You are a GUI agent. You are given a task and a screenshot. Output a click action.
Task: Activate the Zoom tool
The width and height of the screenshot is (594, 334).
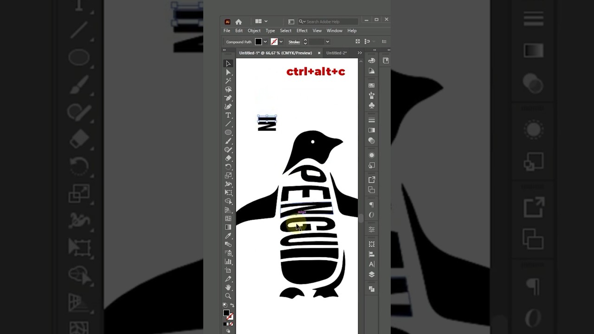click(x=228, y=296)
